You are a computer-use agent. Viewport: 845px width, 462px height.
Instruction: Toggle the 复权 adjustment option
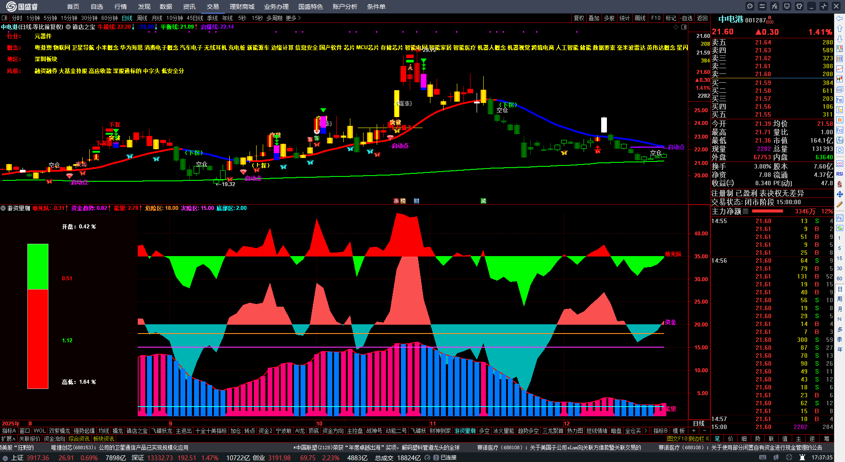(x=579, y=18)
